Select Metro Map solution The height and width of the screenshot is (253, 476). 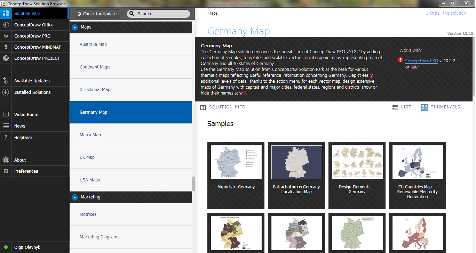coord(131,135)
